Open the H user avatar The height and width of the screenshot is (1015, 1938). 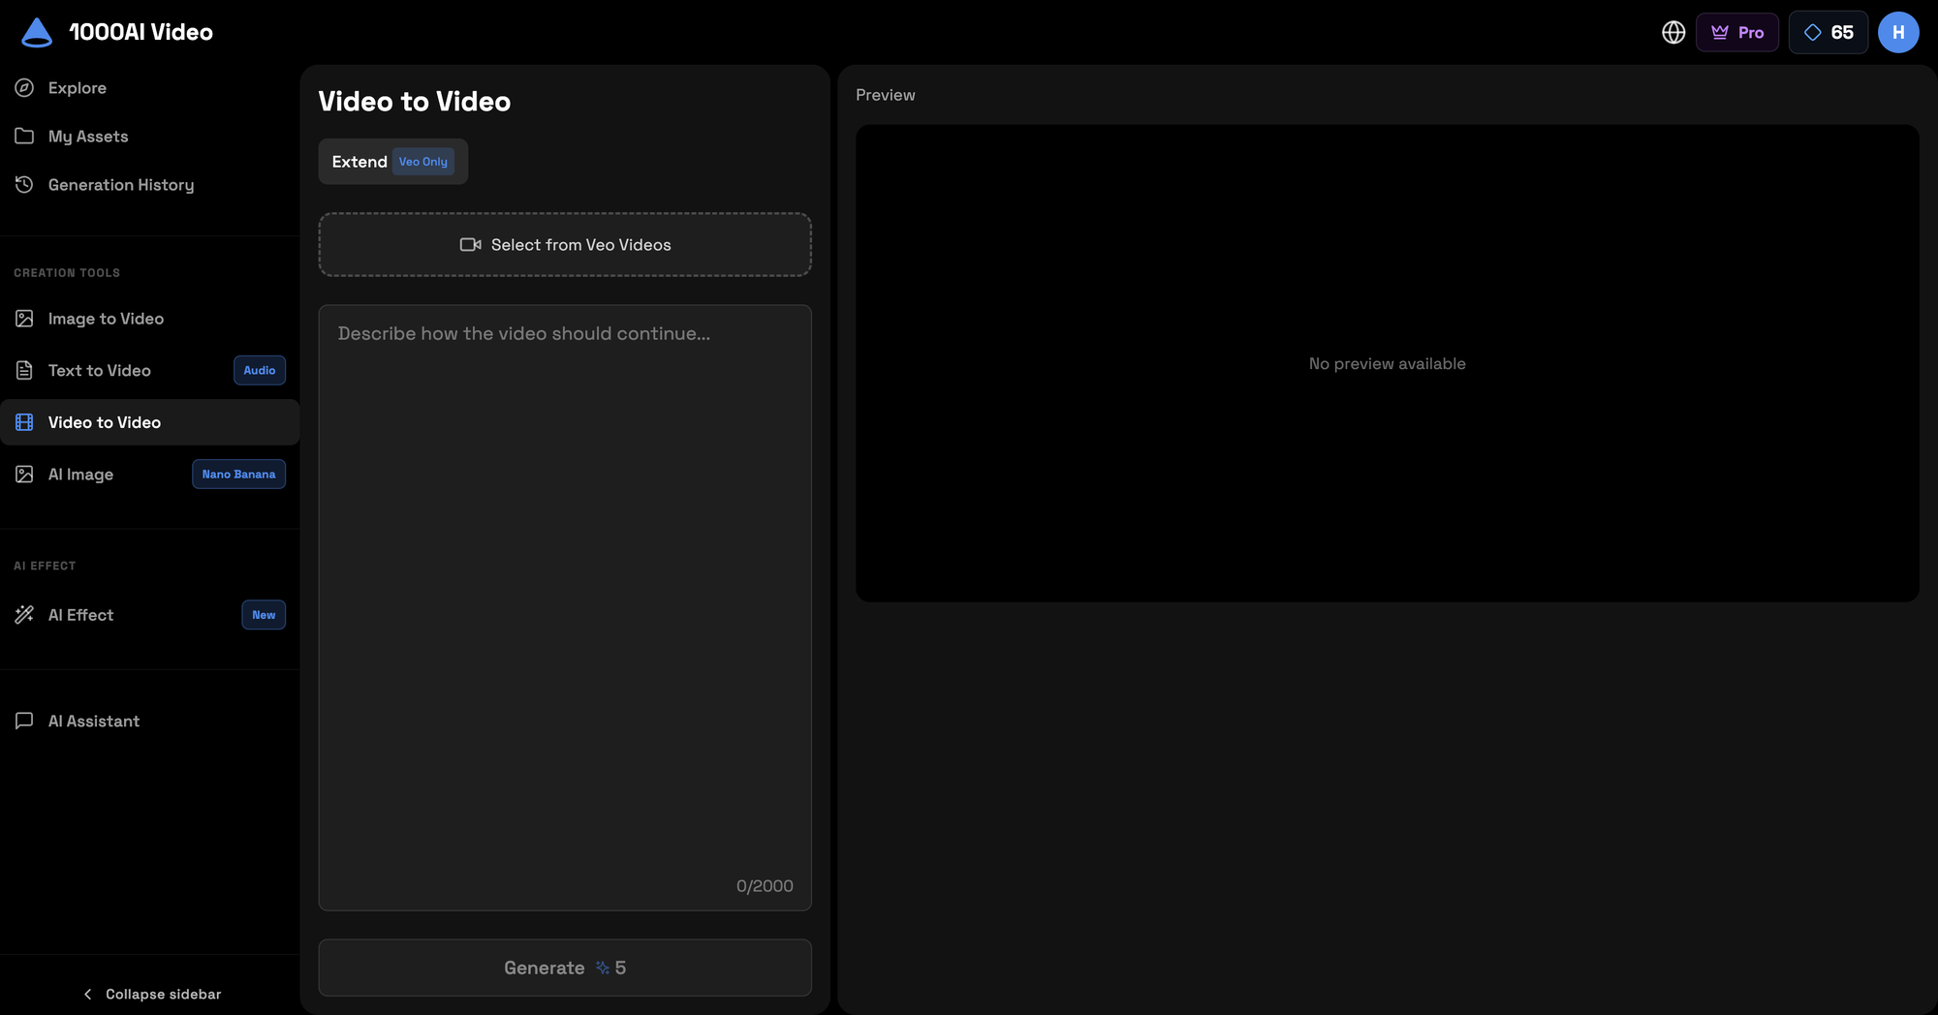pos(1898,33)
